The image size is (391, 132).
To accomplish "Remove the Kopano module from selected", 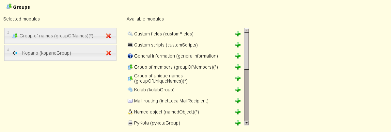I will (x=108, y=53).
